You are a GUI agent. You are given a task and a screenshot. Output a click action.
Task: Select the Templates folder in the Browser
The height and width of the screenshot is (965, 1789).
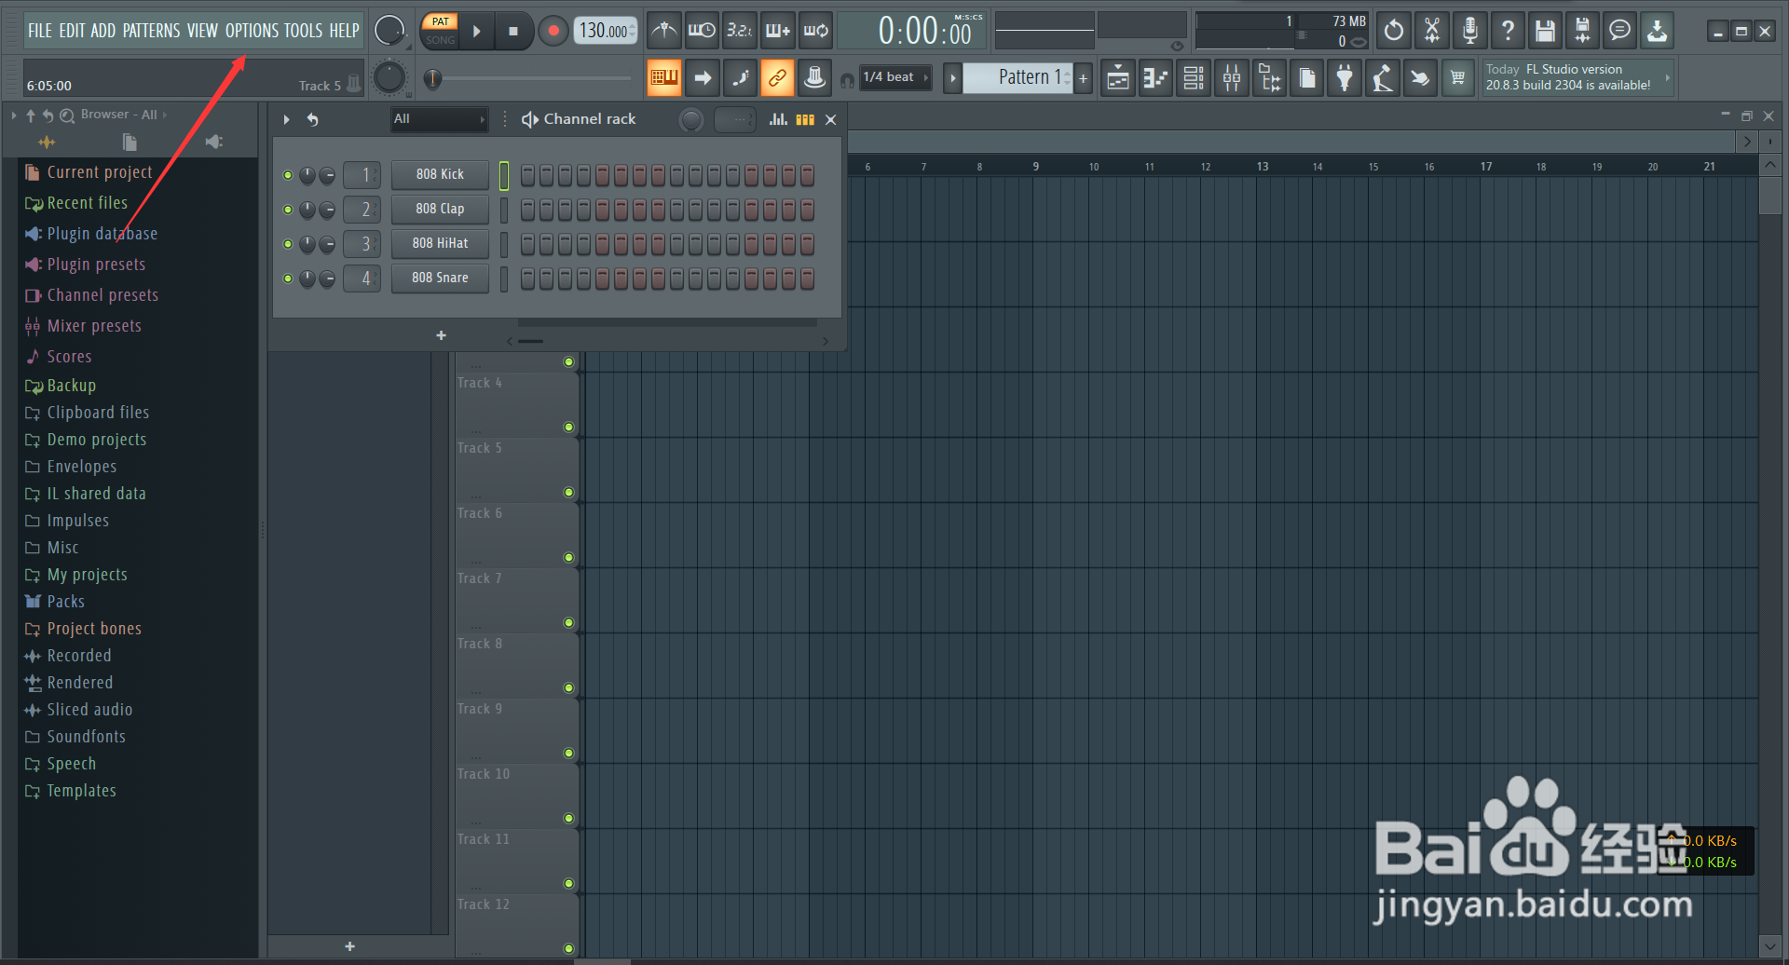pos(81,790)
